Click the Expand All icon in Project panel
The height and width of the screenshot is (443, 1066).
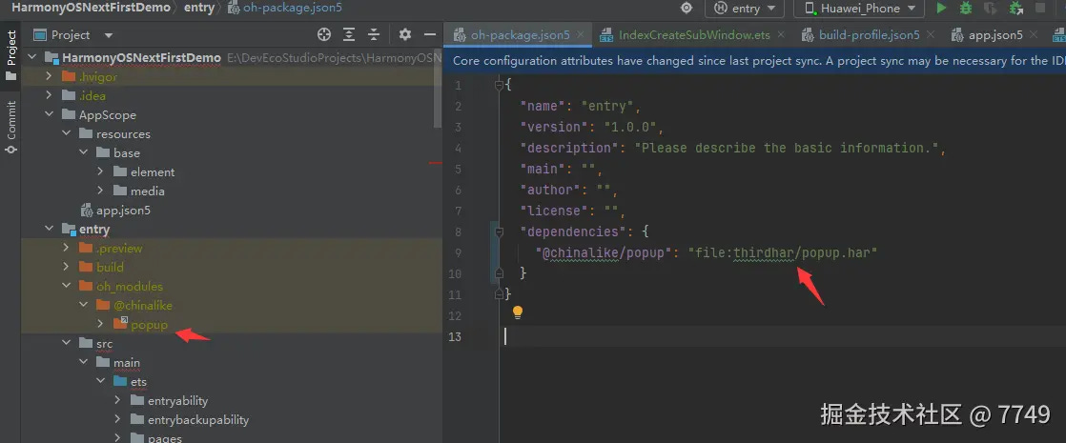point(349,34)
